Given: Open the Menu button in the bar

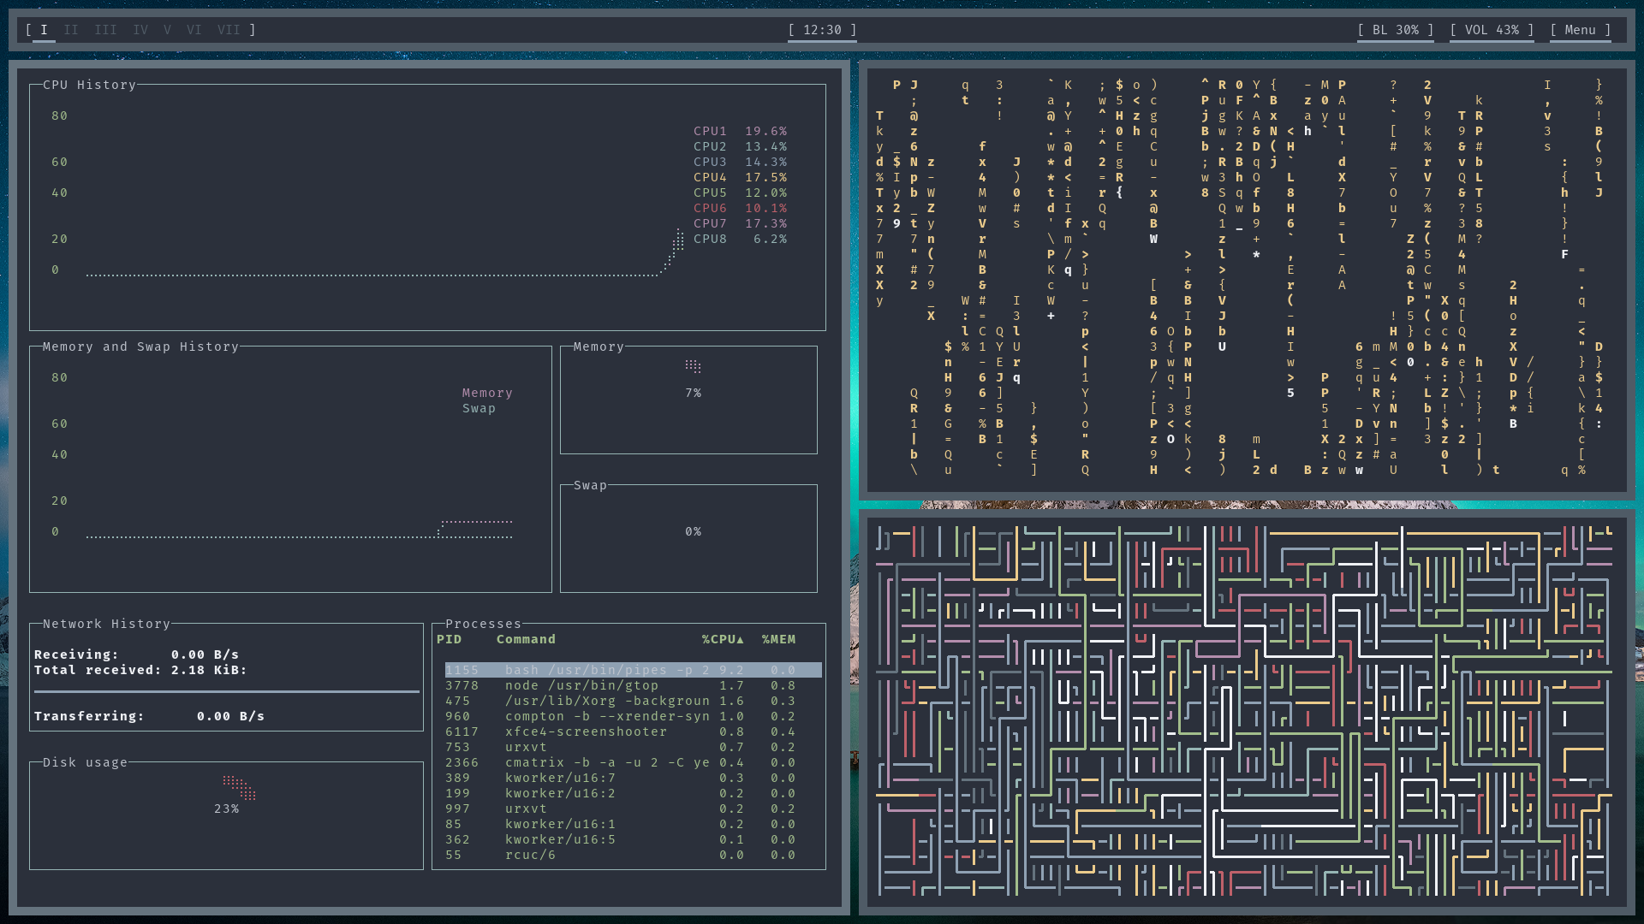Looking at the screenshot, I should point(1581,30).
